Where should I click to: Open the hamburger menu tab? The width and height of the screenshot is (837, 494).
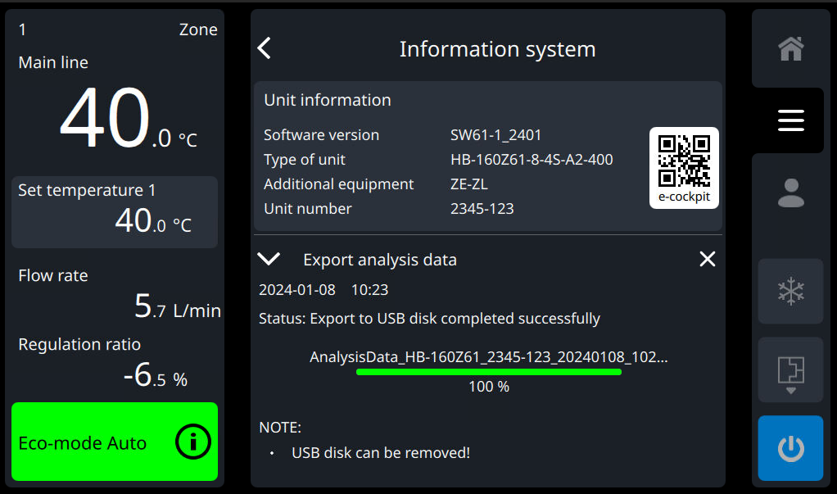click(x=790, y=121)
